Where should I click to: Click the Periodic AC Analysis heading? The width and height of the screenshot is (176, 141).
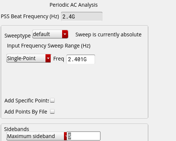click(x=74, y=5)
